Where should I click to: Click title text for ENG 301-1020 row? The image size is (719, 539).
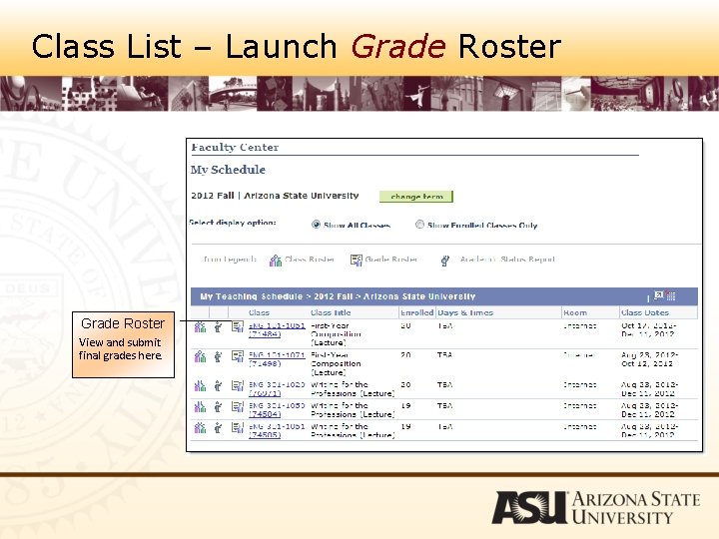(x=353, y=388)
